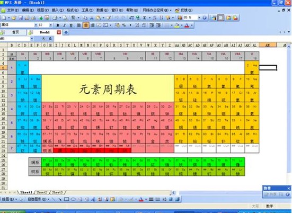The height and width of the screenshot is (214, 292).
Task: Click the Fill Color bucket swatch
Action: 177,25
